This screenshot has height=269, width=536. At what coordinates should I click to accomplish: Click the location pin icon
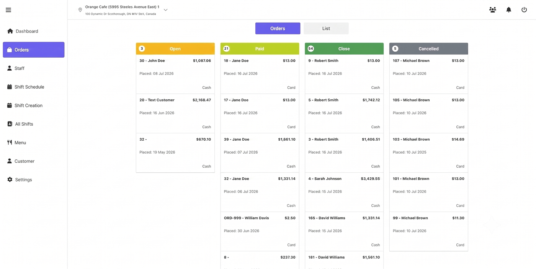pyautogui.click(x=80, y=10)
